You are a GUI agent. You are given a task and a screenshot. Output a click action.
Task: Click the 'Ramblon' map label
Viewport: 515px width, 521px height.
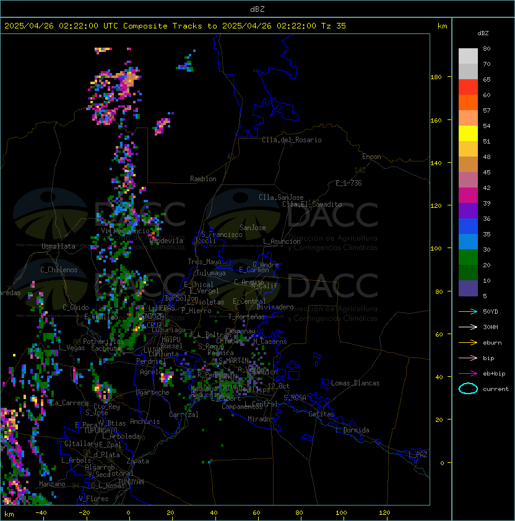[x=203, y=179]
